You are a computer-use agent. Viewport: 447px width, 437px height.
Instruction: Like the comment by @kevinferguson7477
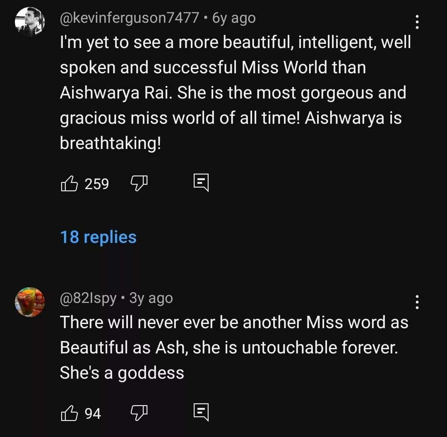69,183
